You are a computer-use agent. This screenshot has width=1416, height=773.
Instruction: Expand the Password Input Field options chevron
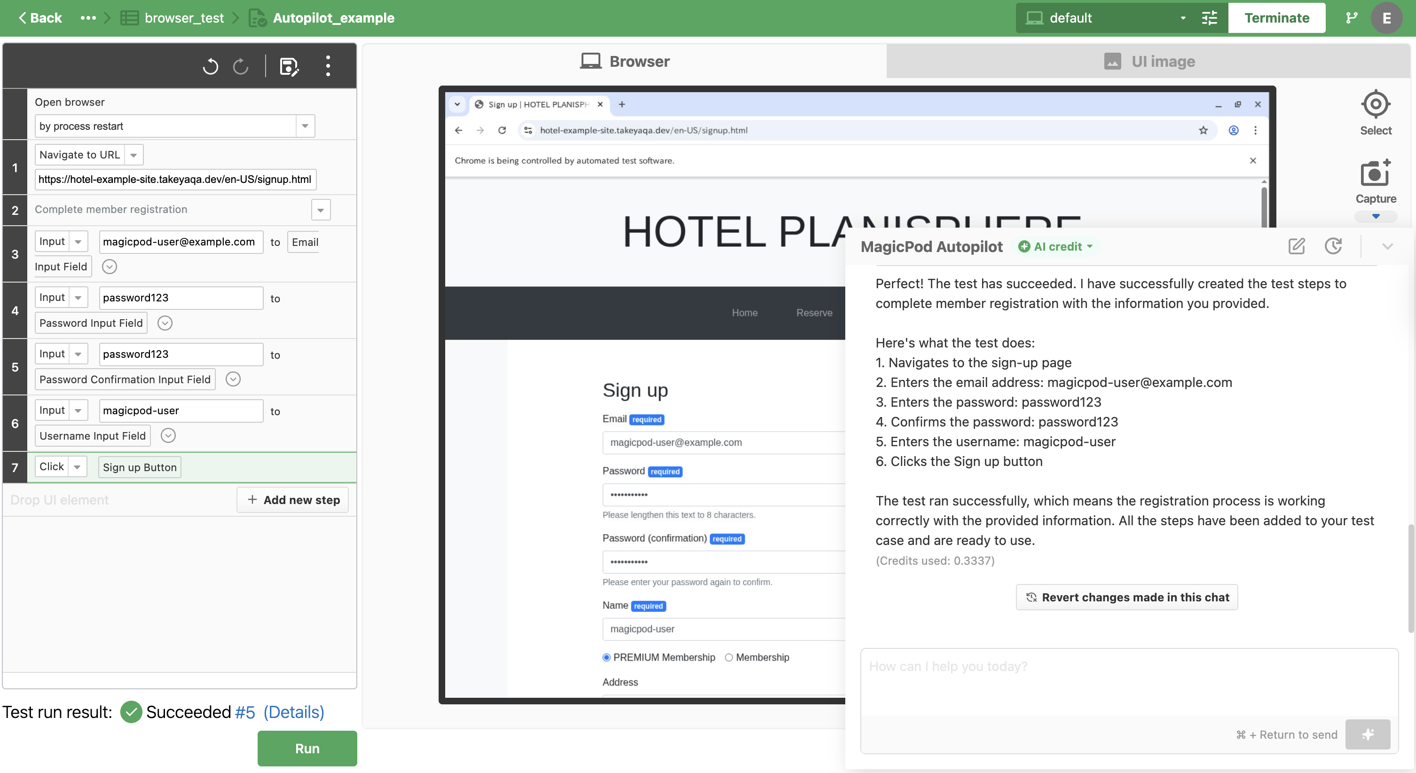(x=165, y=323)
